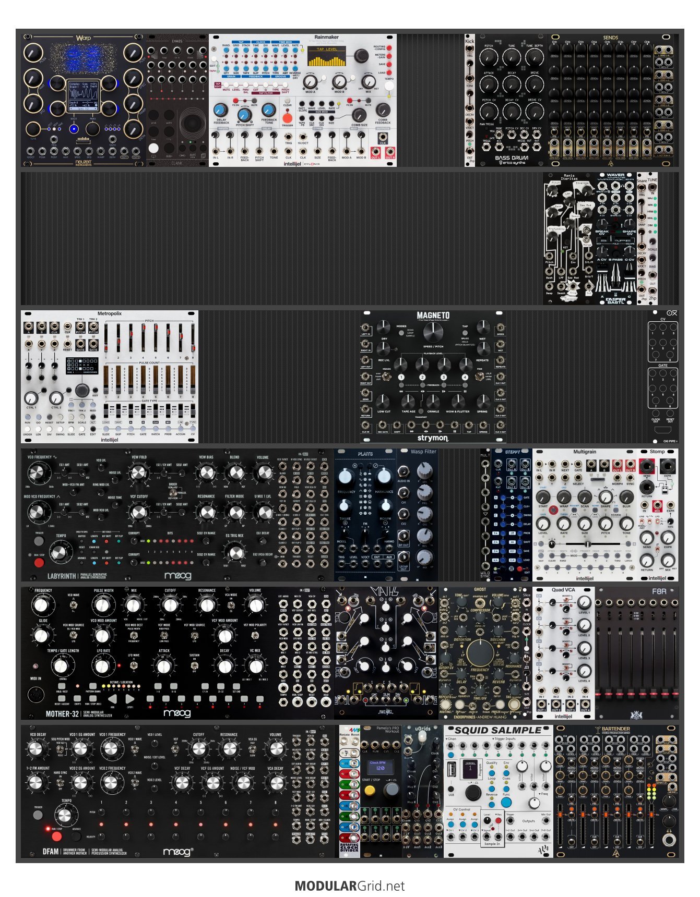Click the Bartender headphone output jack

coord(669,840)
